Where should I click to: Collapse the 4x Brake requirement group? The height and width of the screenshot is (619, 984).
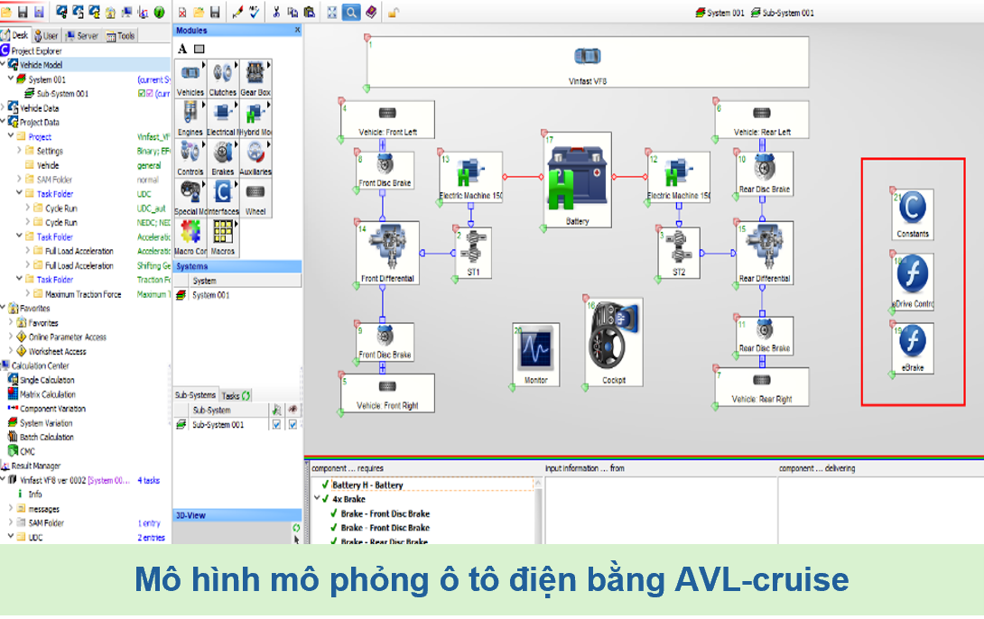[x=317, y=499]
